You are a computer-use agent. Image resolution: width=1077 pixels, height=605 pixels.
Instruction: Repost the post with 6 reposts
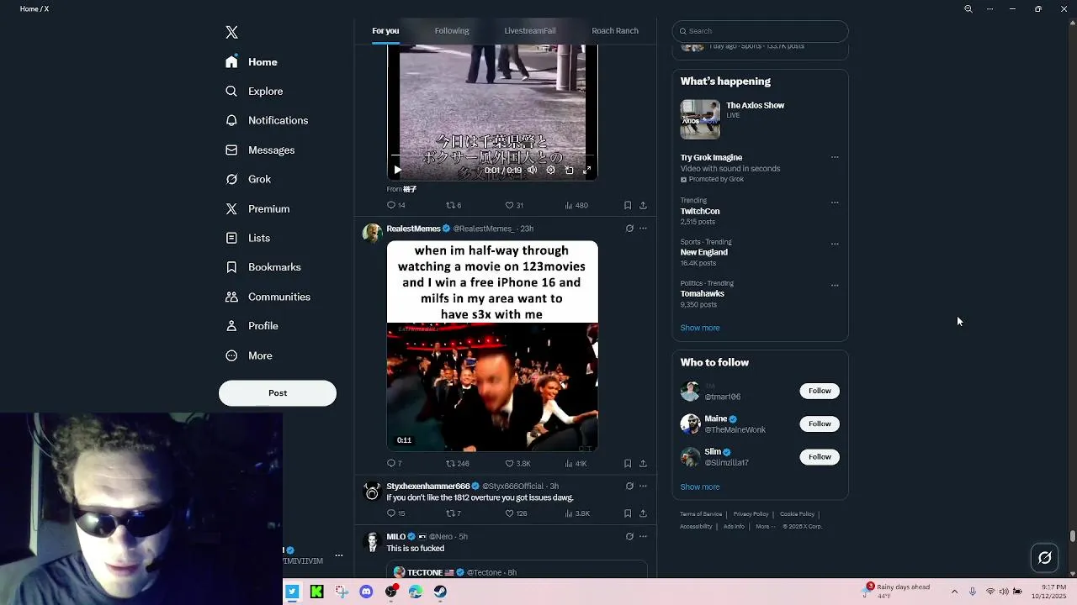pyautogui.click(x=454, y=205)
